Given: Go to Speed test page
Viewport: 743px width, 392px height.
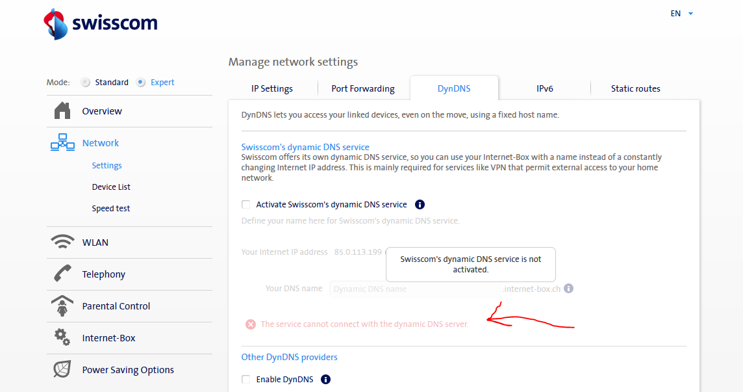Looking at the screenshot, I should point(110,209).
